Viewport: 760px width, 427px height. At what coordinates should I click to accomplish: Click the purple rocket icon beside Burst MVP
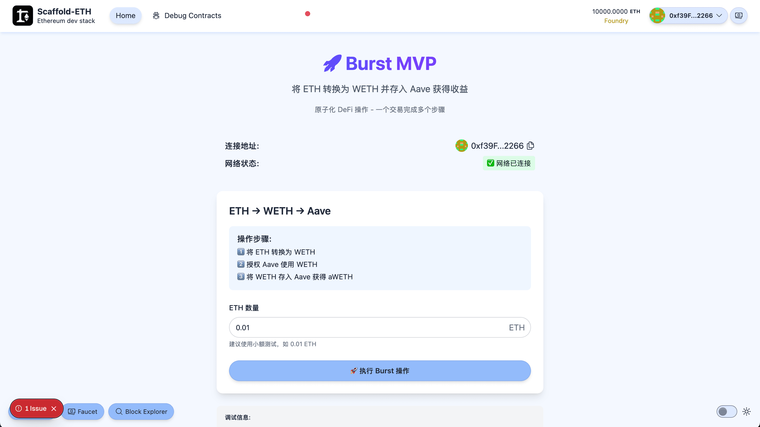coord(332,63)
